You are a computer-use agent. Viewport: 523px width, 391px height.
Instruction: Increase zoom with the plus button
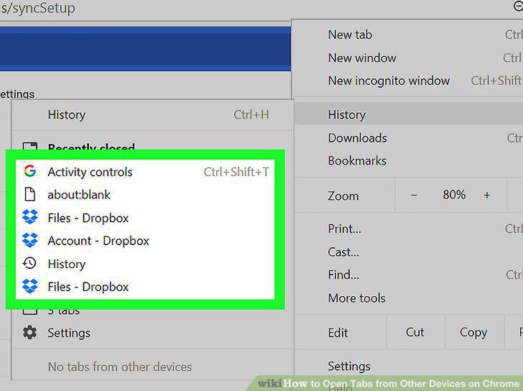487,195
